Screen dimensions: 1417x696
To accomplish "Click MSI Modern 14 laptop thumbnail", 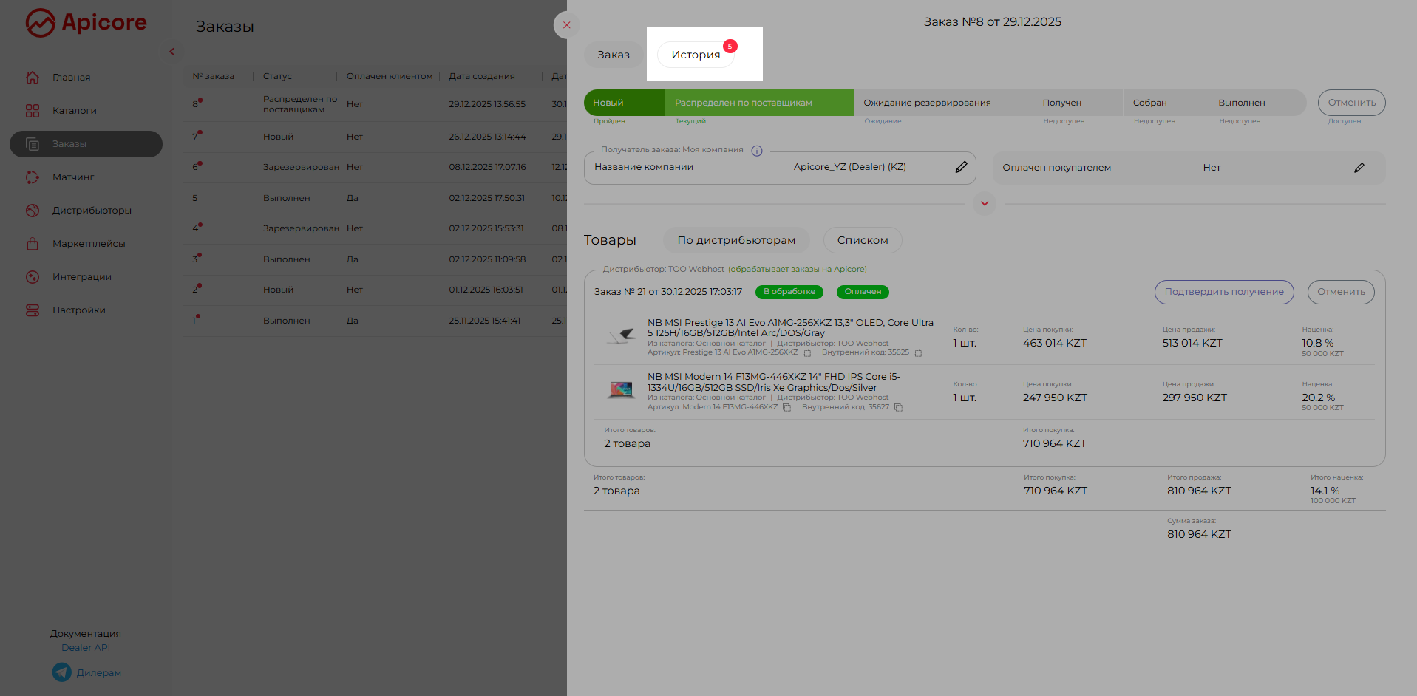I will tap(621, 389).
